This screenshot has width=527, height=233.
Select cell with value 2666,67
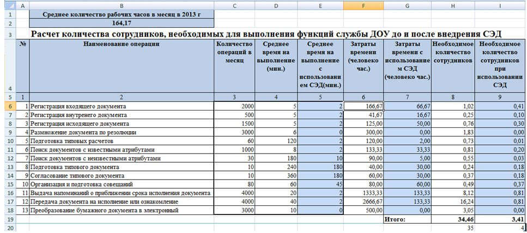pos(364,201)
